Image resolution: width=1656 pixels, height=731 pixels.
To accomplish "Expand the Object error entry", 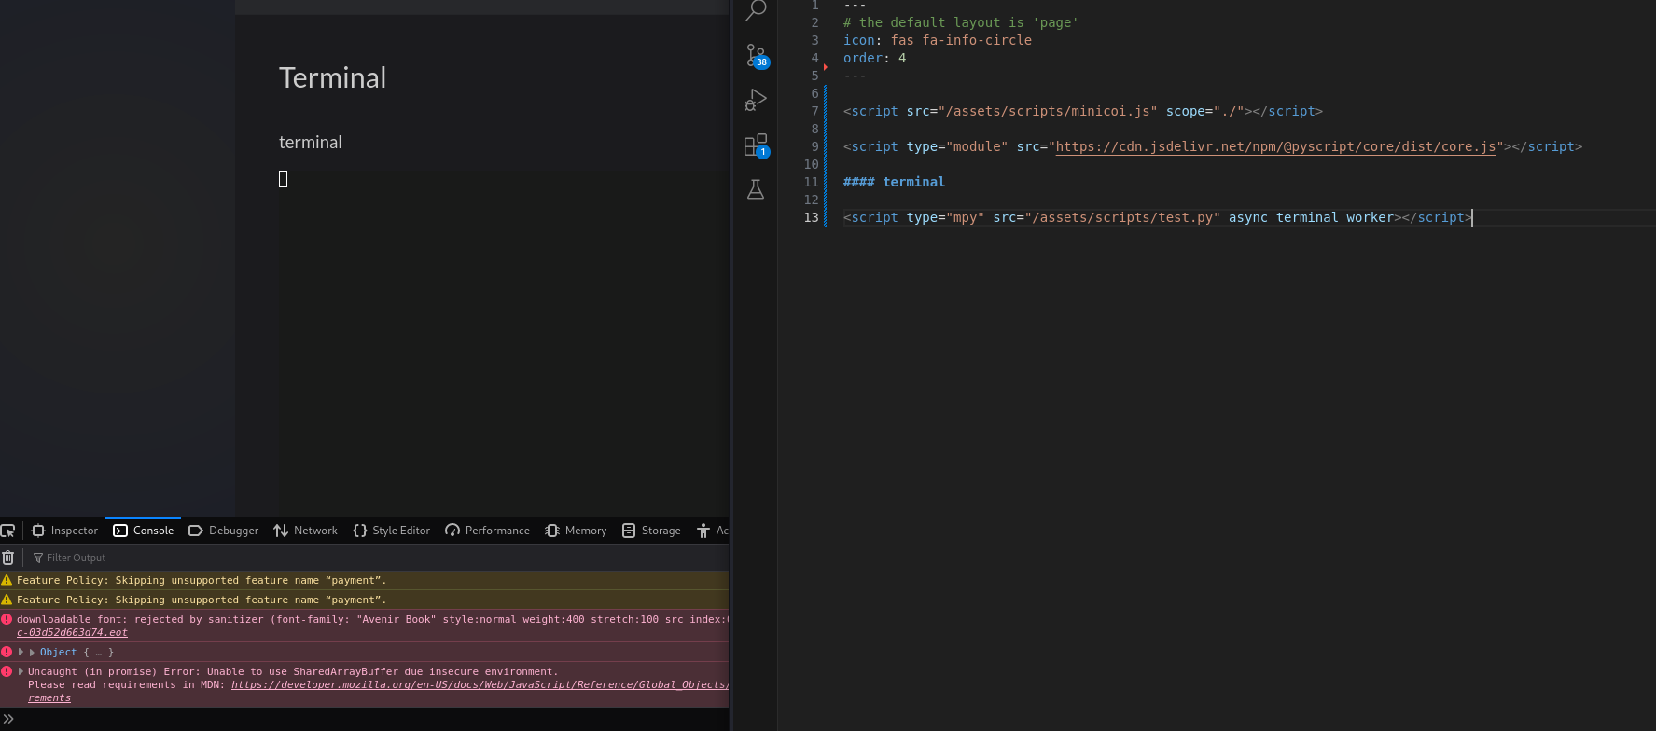I will (21, 653).
